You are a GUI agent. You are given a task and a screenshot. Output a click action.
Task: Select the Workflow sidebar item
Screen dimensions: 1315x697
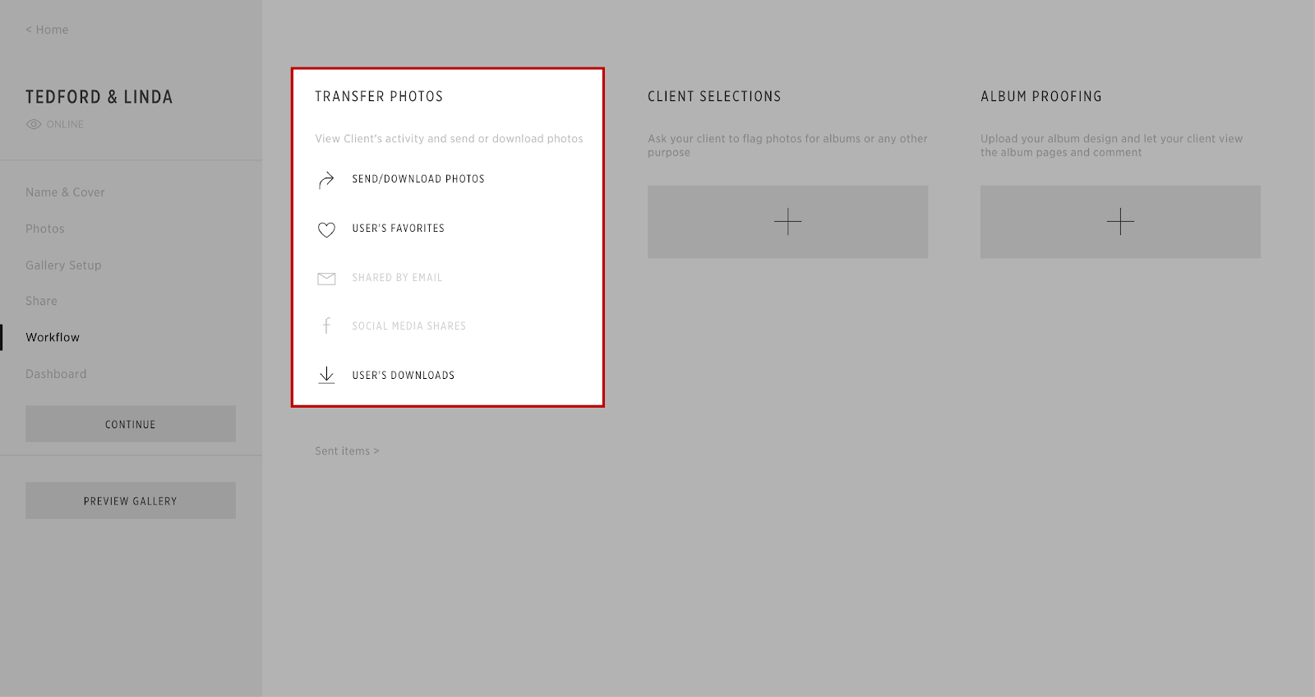(53, 337)
